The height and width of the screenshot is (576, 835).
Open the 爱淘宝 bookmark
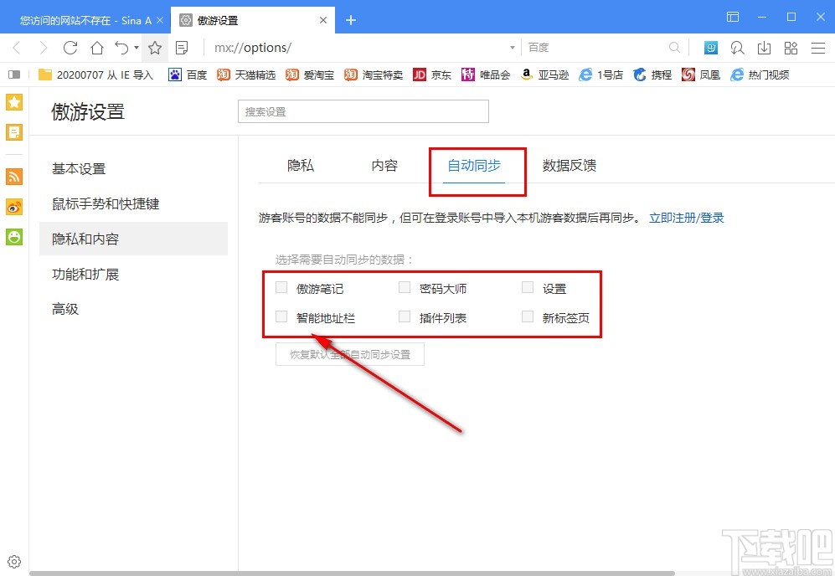[x=310, y=75]
